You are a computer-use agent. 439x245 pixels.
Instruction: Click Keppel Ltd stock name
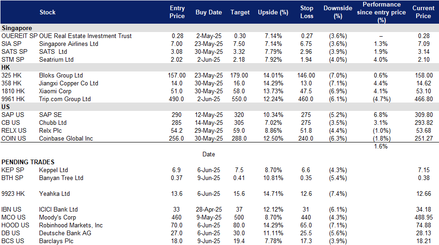click(54, 170)
